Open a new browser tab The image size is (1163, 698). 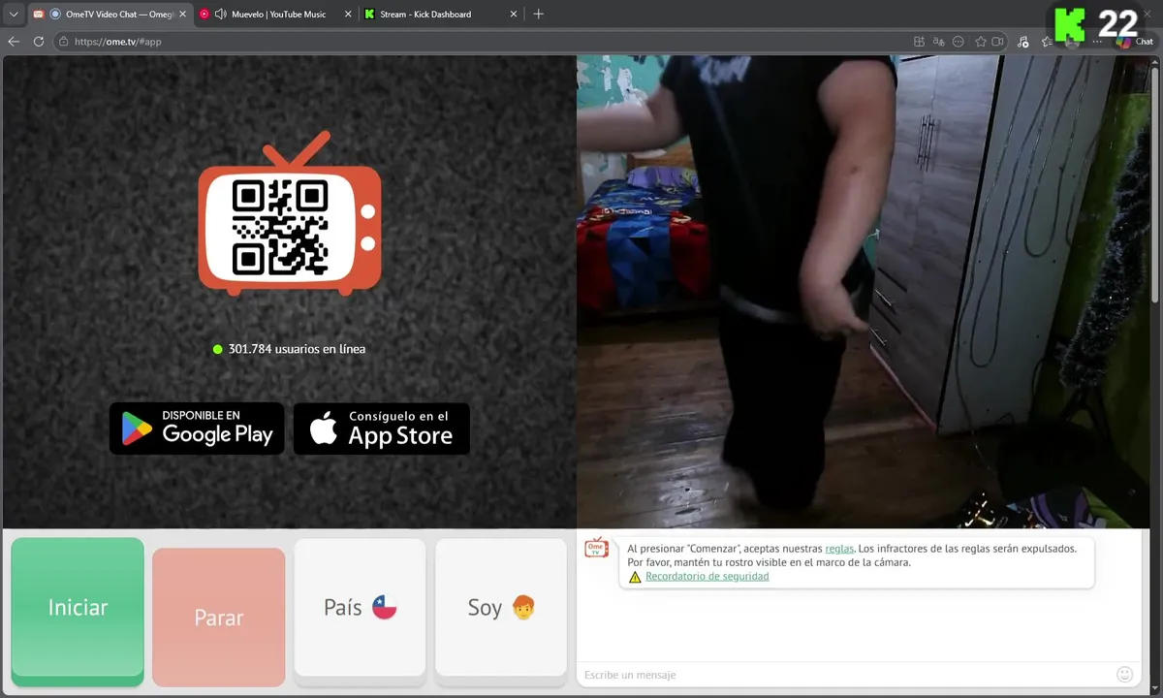[x=539, y=15]
